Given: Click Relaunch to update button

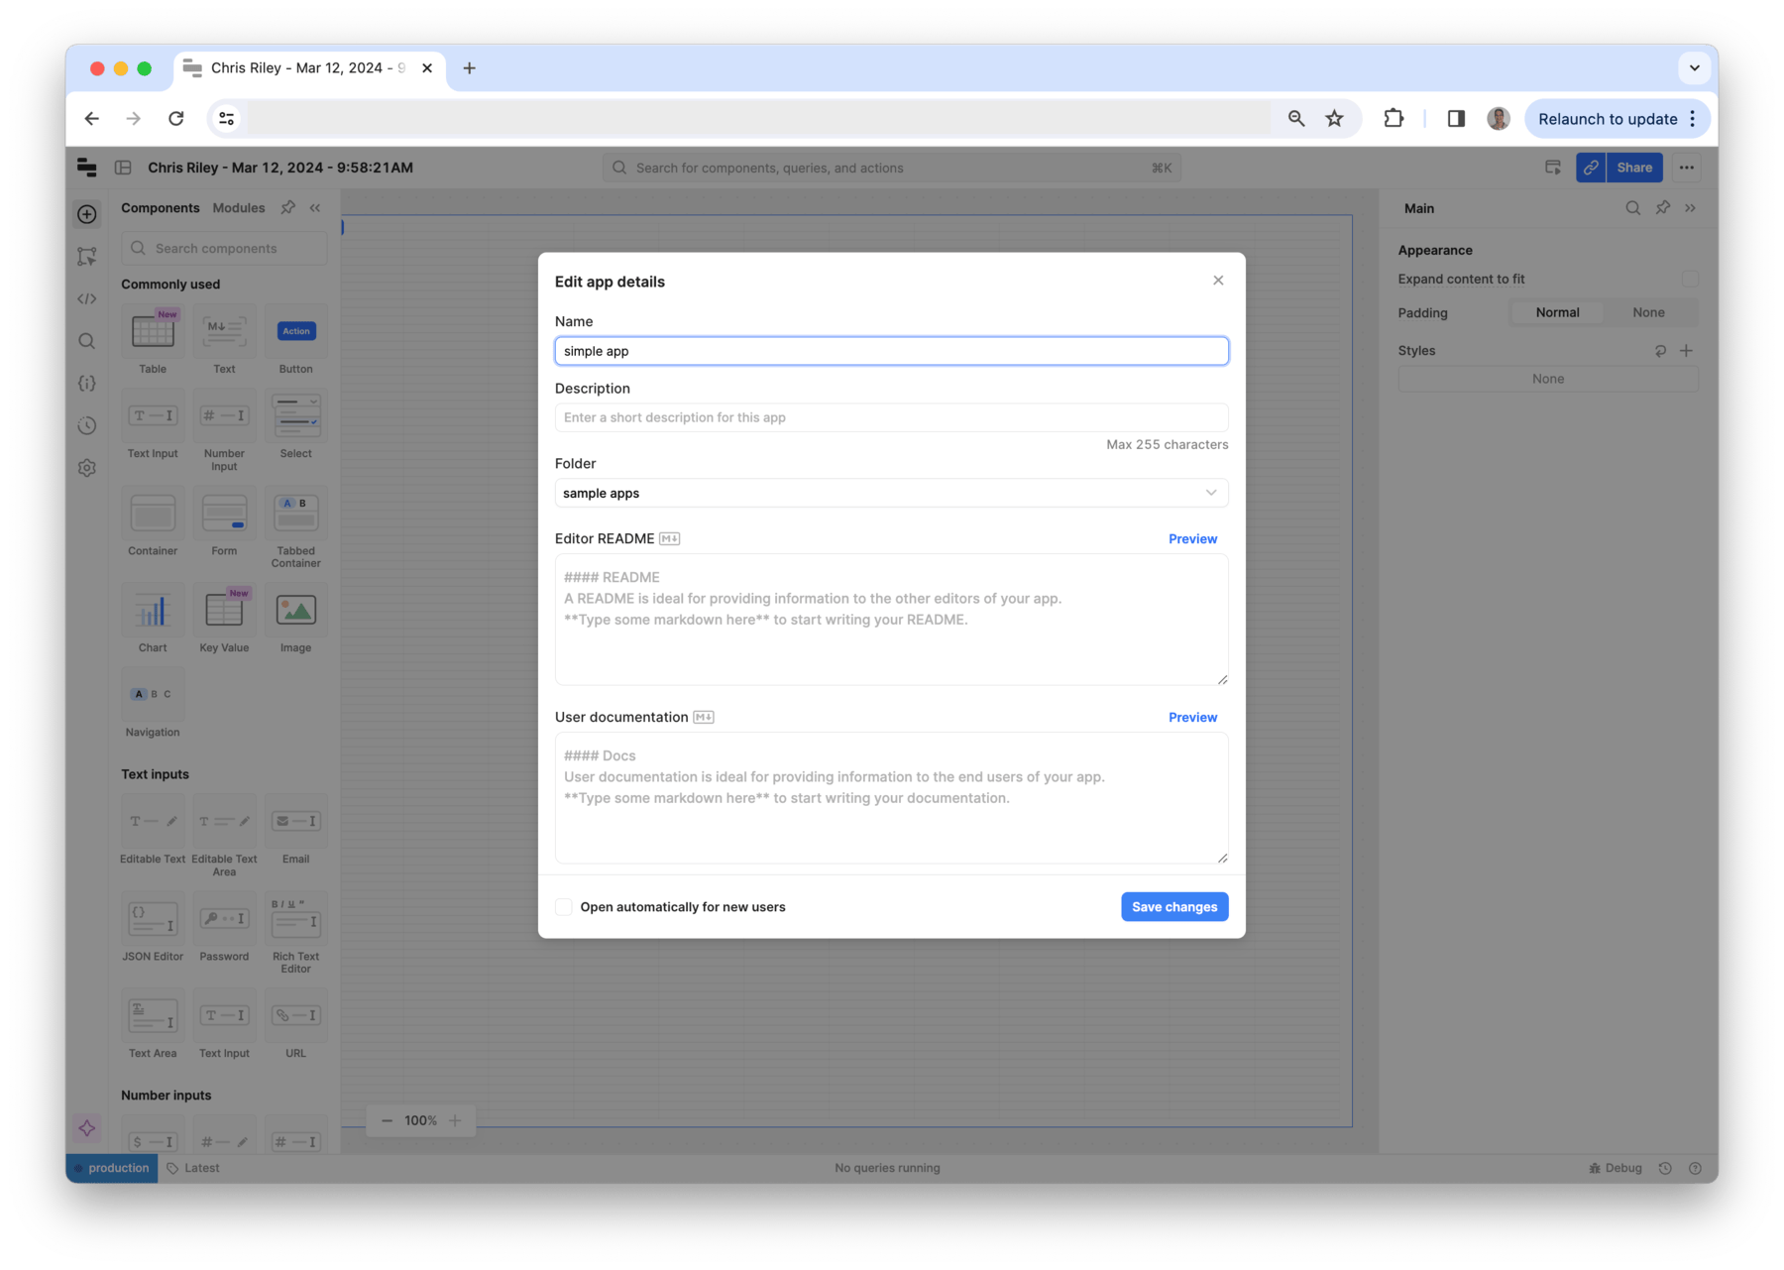Looking at the screenshot, I should (1617, 119).
